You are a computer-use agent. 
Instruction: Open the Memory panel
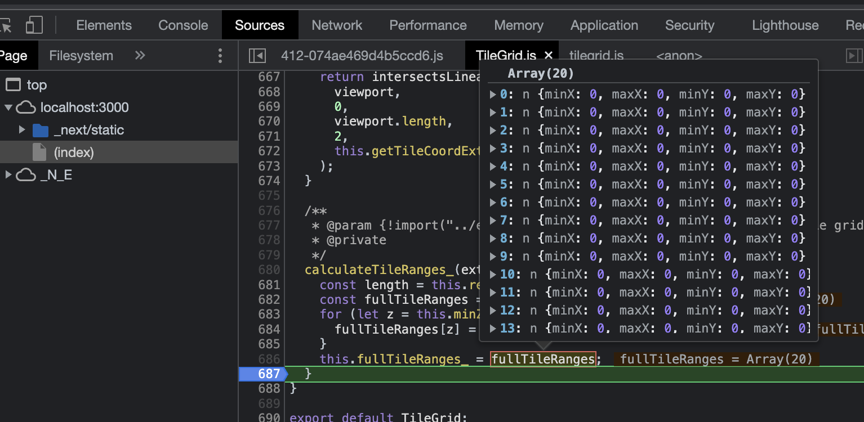[518, 25]
